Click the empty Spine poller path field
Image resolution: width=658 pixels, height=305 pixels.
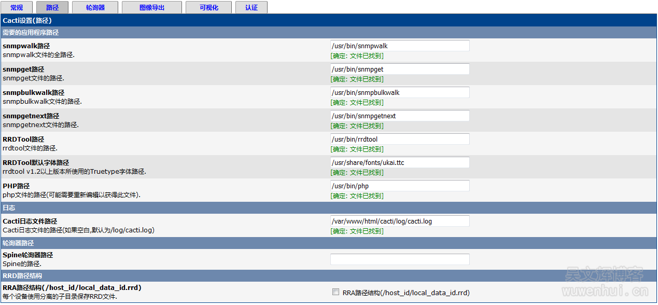coord(399,259)
